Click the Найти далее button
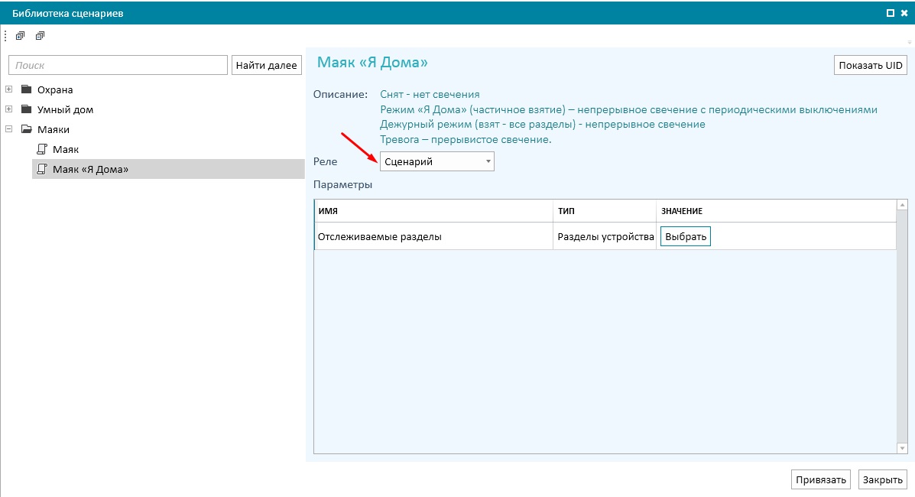Viewport: 915px width, 497px height. (267, 65)
